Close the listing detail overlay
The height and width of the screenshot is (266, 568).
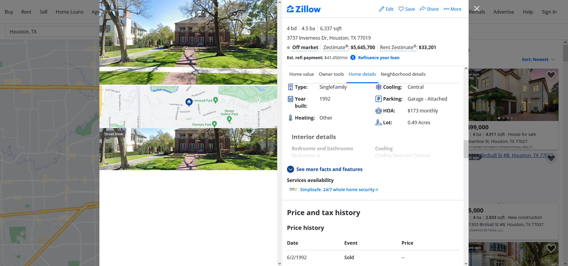477,9
